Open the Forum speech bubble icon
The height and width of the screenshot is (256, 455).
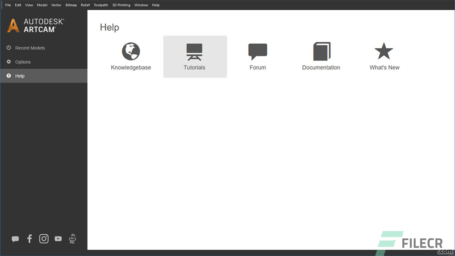(258, 52)
